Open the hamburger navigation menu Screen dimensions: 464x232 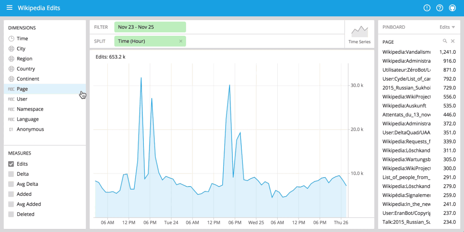coord(9,8)
